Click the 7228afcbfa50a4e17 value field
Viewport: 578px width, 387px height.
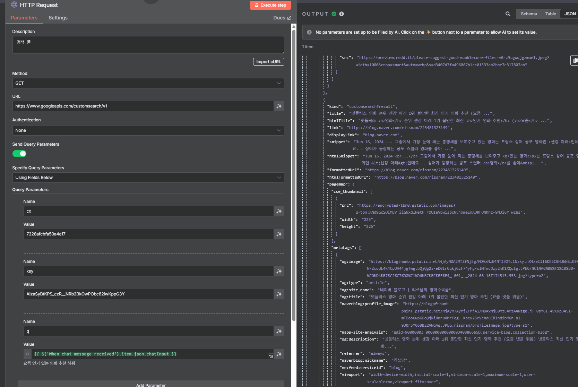pyautogui.click(x=149, y=234)
